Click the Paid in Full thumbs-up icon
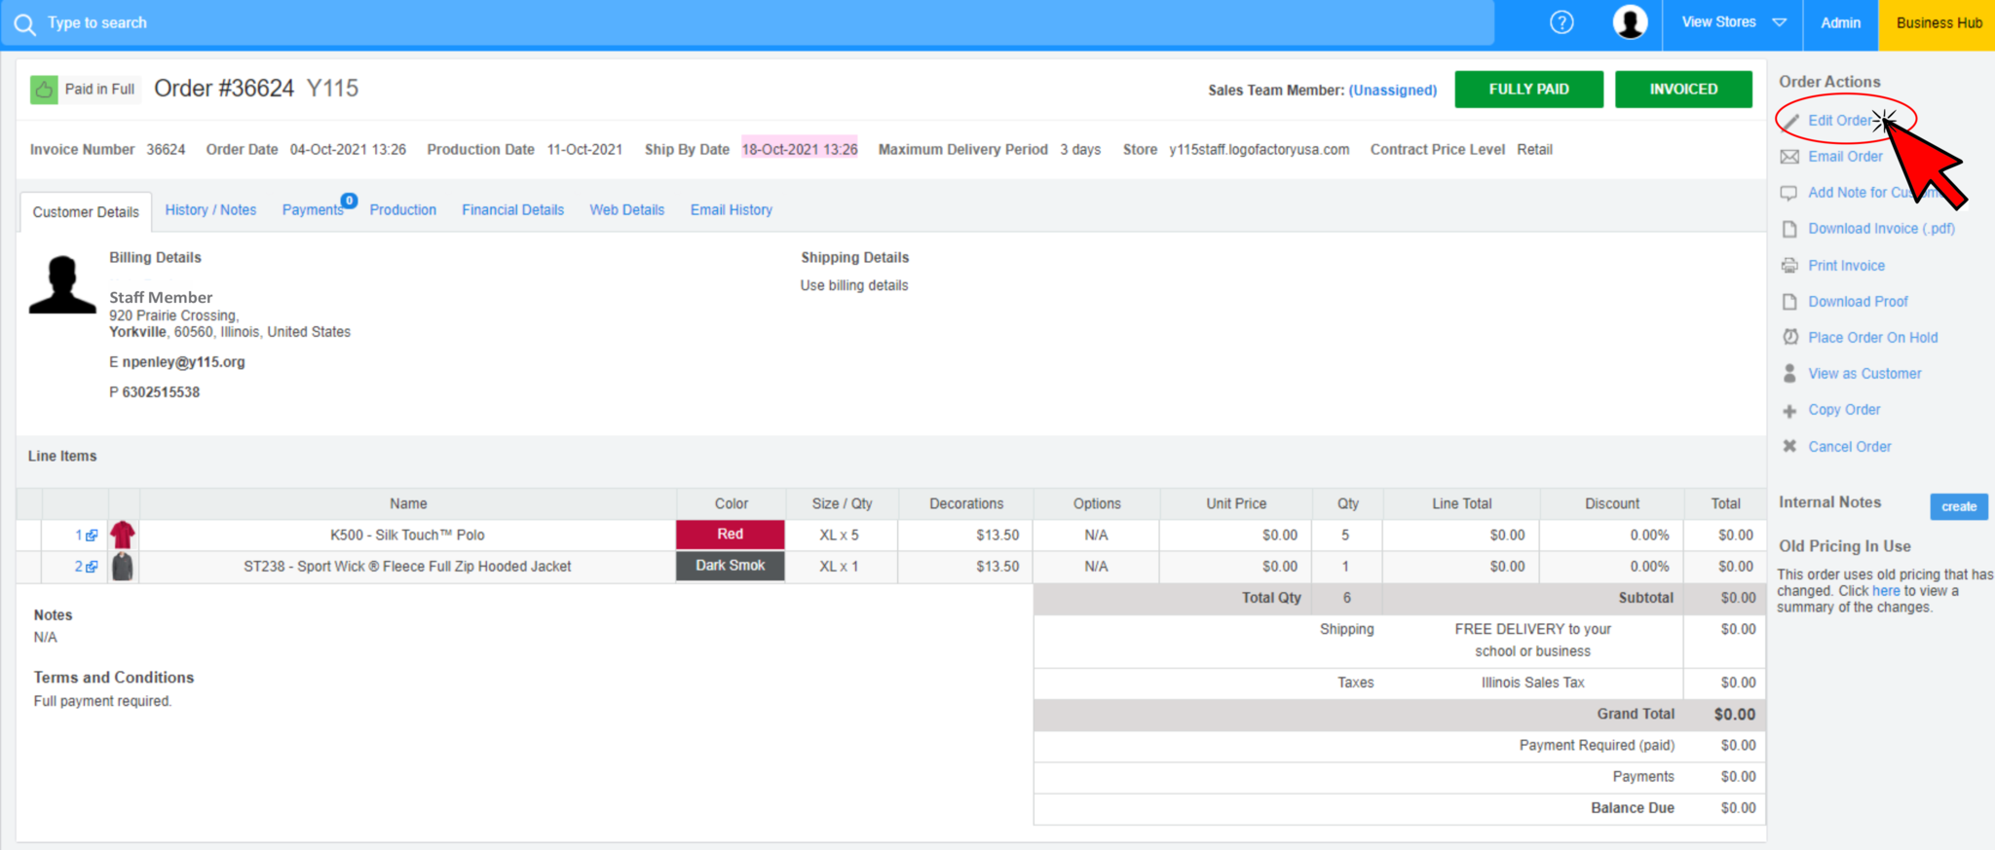The image size is (1995, 850). click(44, 90)
